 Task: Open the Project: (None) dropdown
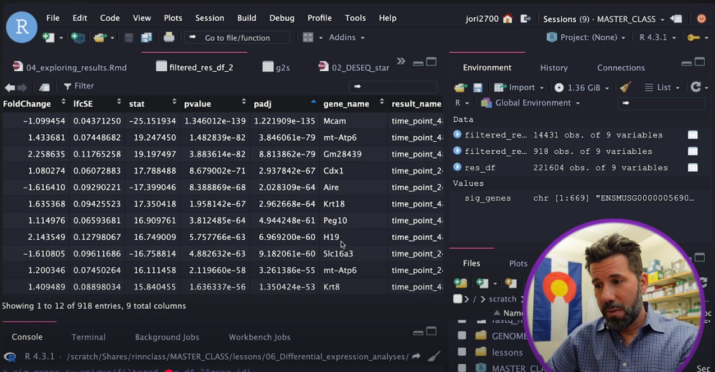pos(587,38)
